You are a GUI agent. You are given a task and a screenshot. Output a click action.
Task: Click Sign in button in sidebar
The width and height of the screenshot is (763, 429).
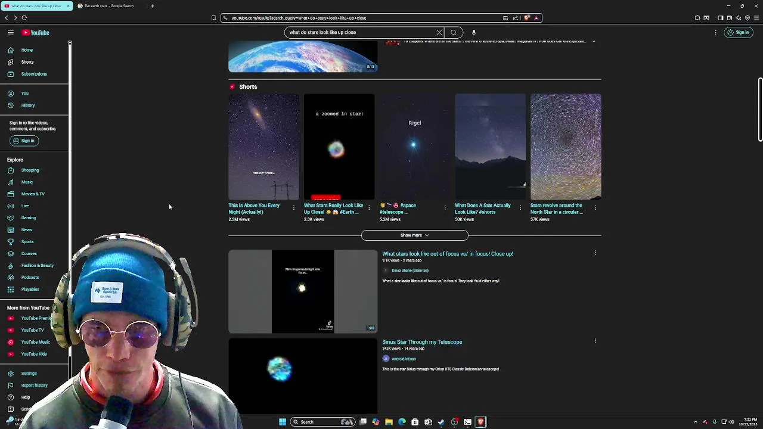coord(24,141)
